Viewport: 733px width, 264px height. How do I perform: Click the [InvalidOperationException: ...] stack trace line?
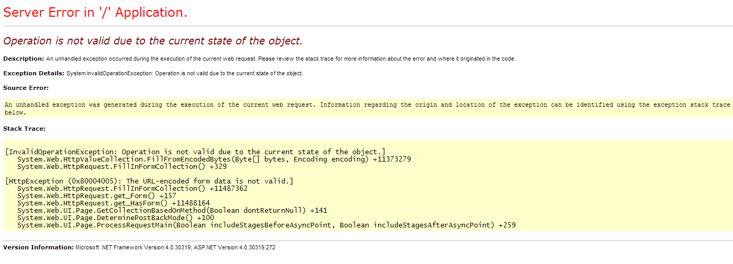tap(195, 152)
